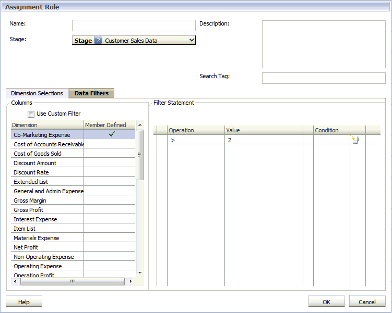Click the horizontal scroll left arrow

pyautogui.click(x=15, y=281)
